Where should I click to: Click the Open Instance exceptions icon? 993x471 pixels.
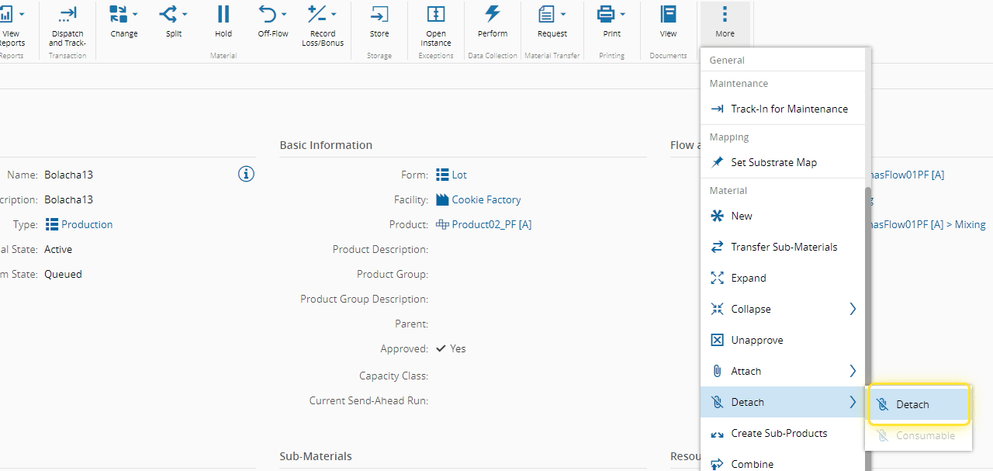point(436,15)
